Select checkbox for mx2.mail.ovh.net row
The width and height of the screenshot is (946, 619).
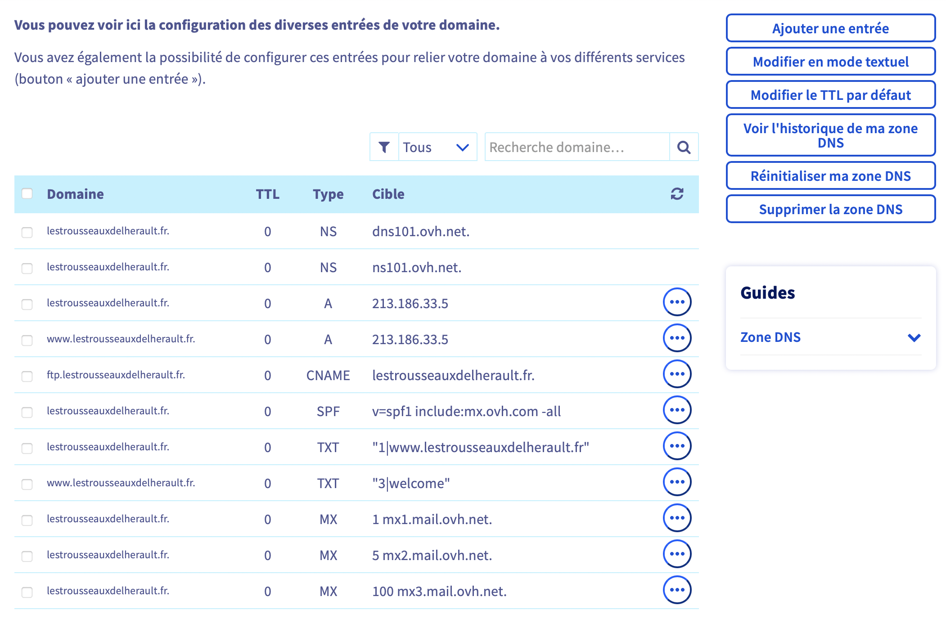27,556
